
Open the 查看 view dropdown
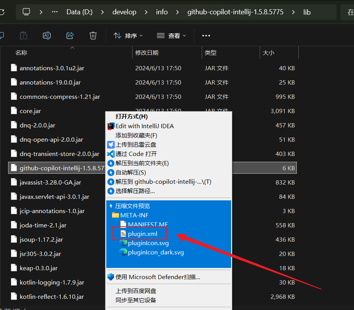[172, 36]
